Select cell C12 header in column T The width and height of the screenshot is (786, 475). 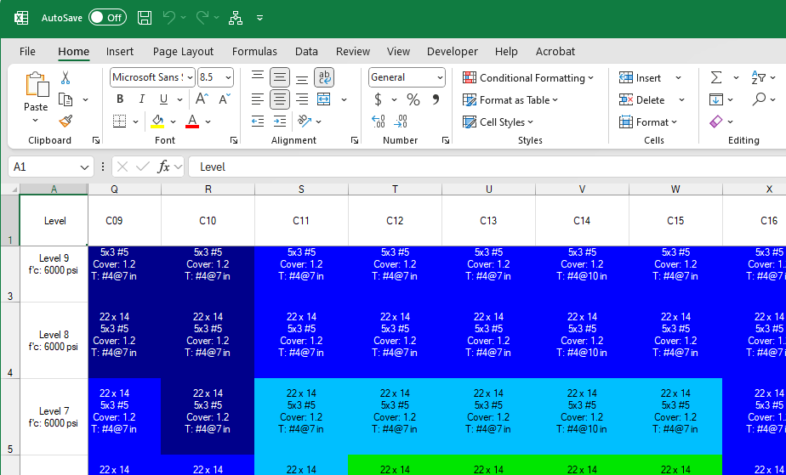click(395, 221)
